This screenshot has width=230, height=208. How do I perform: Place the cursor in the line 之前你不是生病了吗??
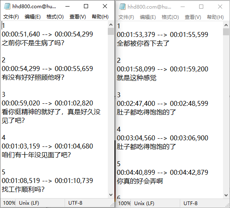33,43
